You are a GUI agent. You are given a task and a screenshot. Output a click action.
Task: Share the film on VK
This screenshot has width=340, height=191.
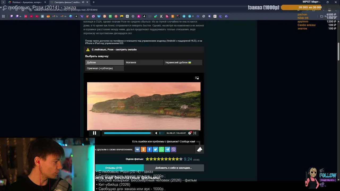click(137, 149)
